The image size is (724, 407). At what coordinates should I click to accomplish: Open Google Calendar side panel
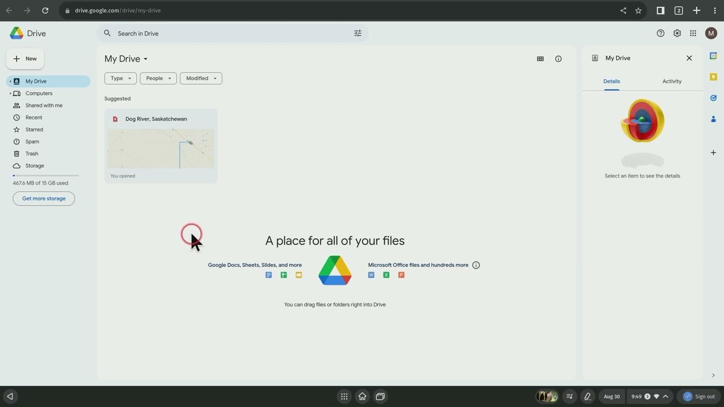point(713,56)
